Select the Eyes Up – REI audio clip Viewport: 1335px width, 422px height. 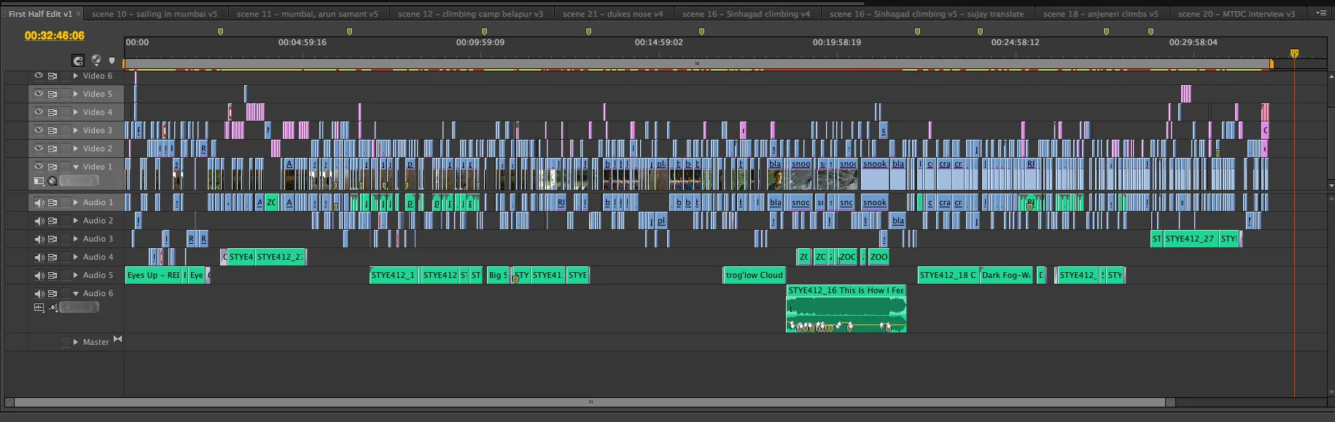click(154, 275)
